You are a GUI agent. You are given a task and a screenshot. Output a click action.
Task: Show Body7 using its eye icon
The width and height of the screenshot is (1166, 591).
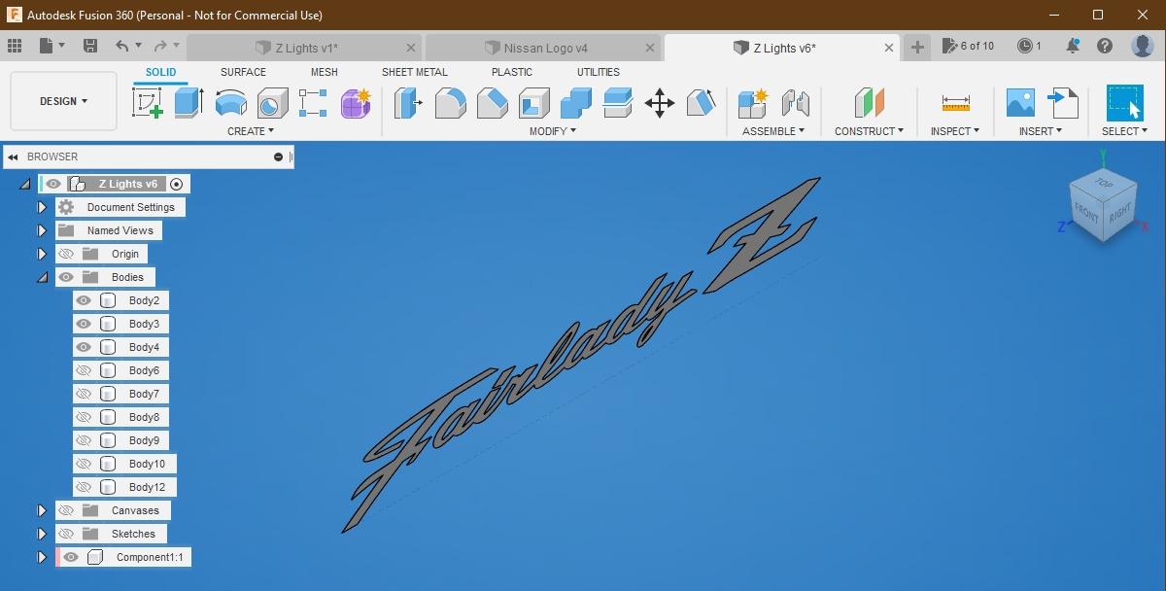point(84,394)
